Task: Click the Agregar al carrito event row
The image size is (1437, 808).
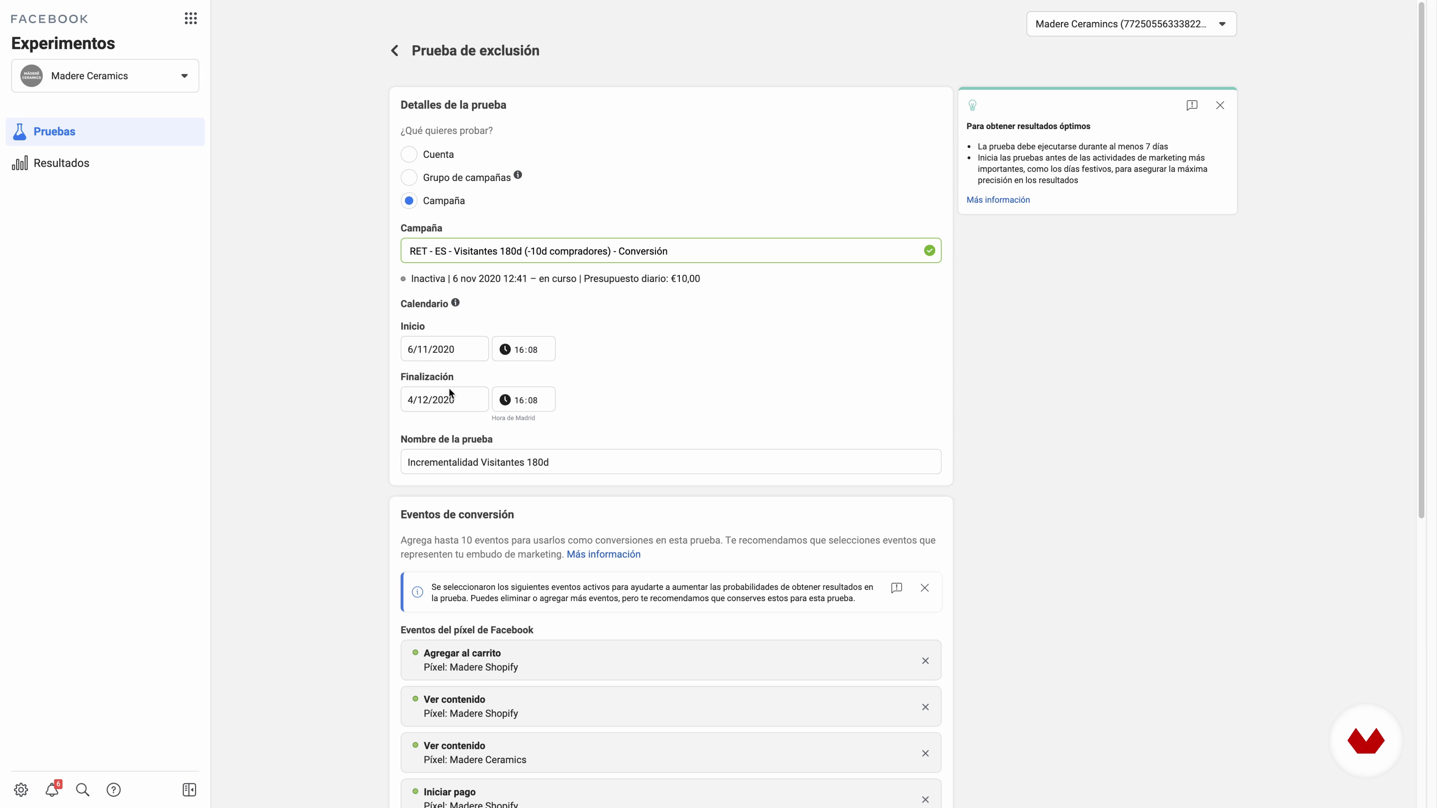Action: coord(671,660)
